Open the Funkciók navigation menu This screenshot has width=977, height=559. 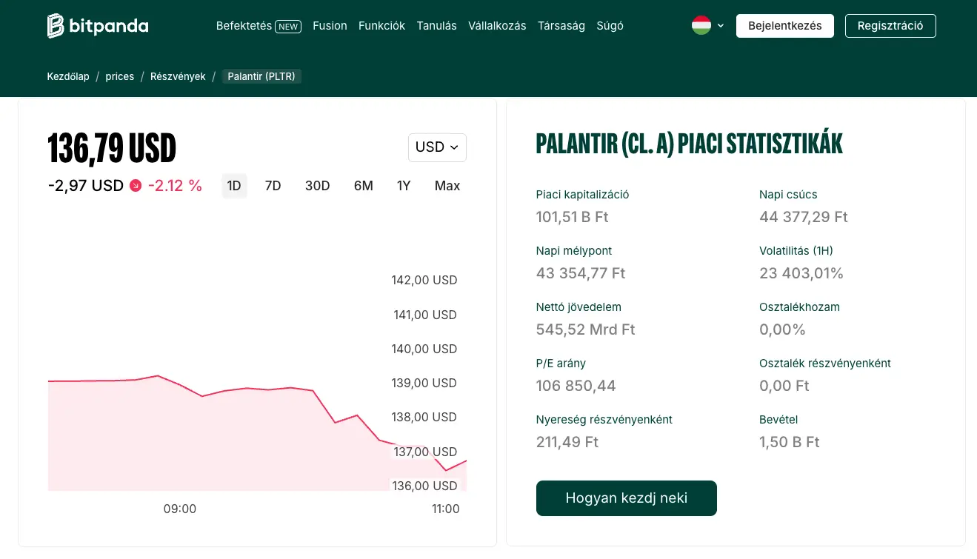[x=381, y=26]
